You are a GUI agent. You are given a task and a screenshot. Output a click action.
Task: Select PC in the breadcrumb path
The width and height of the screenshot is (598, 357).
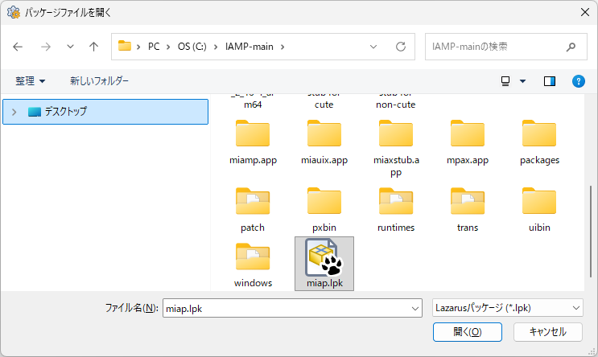pyautogui.click(x=154, y=47)
